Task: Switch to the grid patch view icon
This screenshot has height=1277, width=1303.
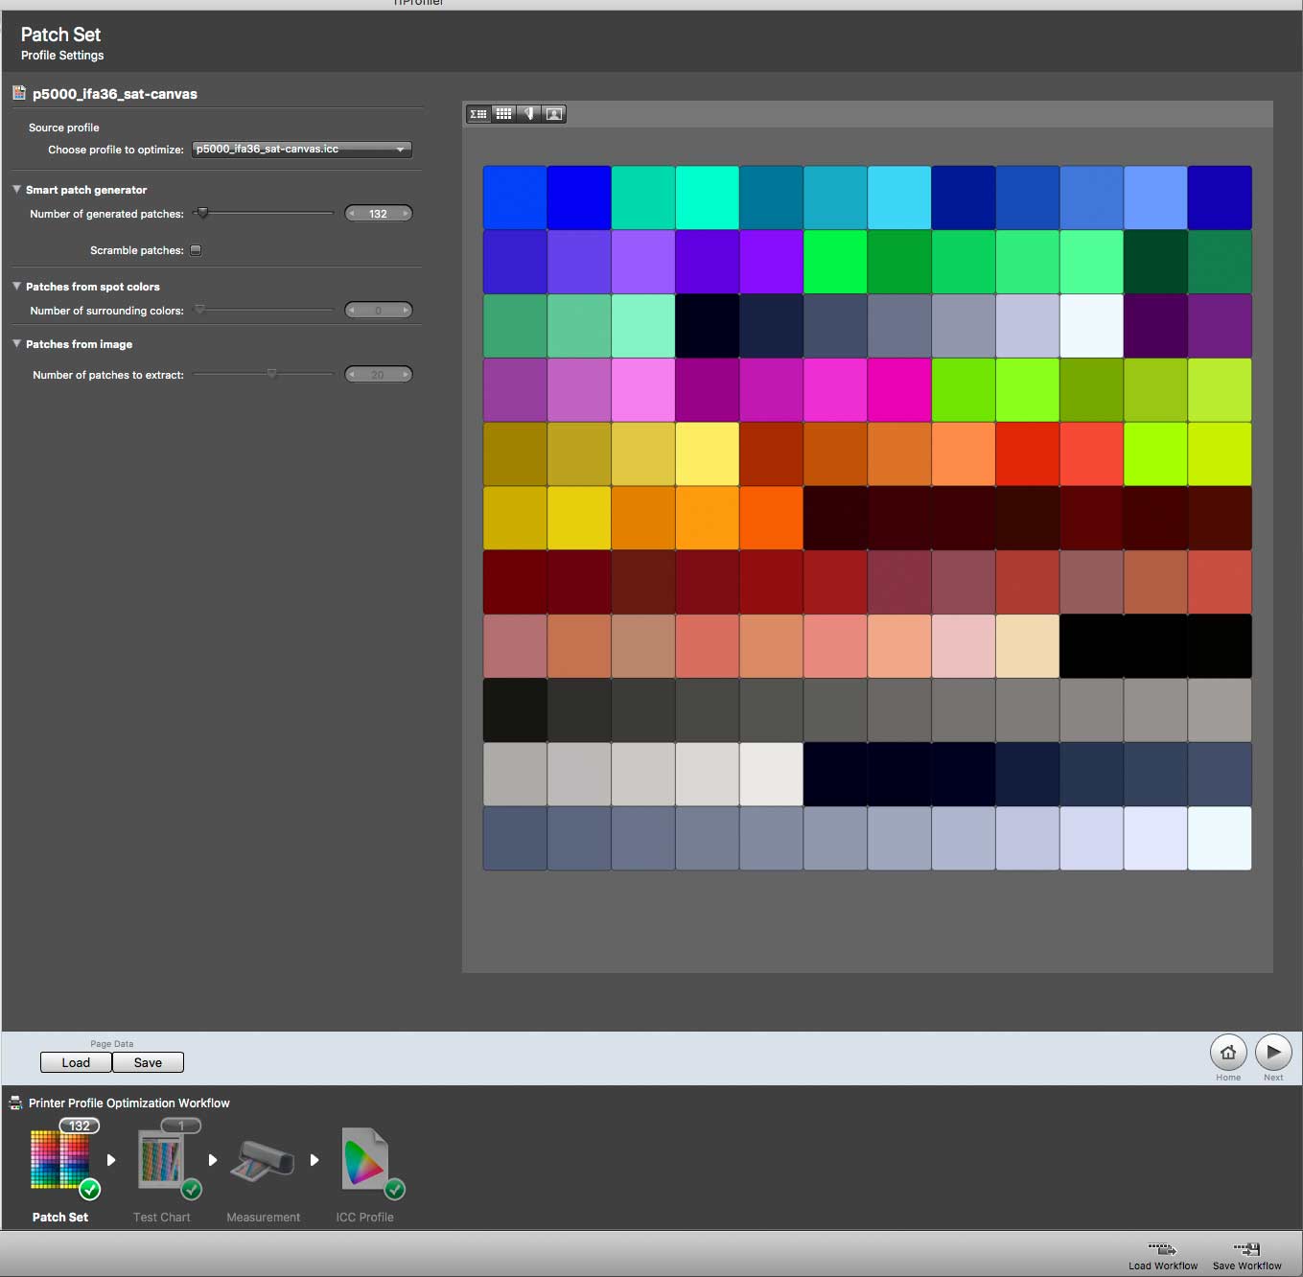Action: click(503, 114)
